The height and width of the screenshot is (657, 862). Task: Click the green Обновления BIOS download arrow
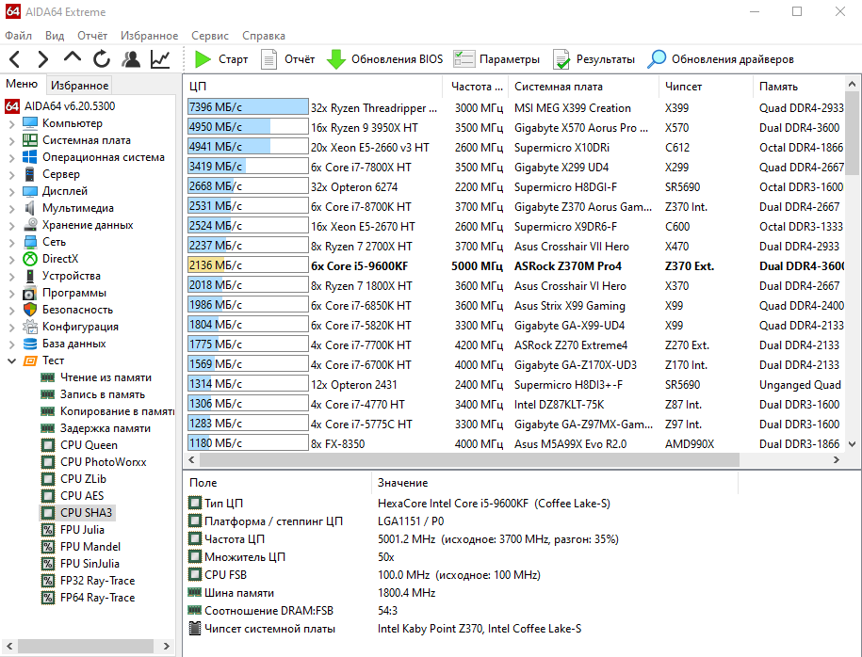336,58
